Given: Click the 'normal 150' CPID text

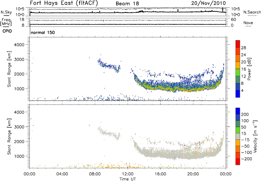Looking at the screenshot, I should pyautogui.click(x=43, y=32).
